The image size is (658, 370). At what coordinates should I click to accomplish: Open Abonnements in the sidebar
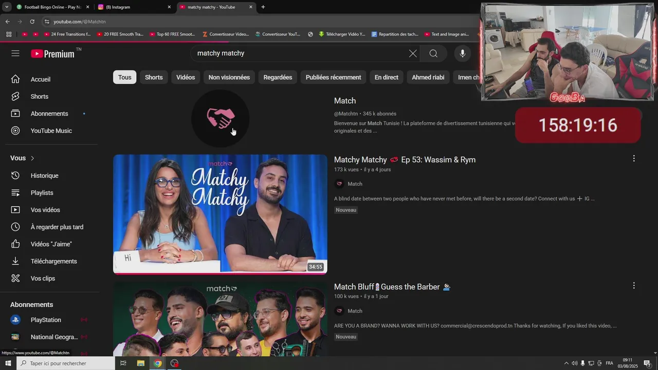point(49,114)
